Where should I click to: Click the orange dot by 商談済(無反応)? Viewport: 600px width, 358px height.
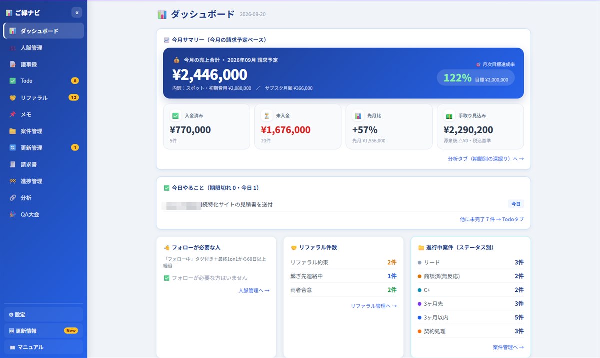click(x=419, y=276)
